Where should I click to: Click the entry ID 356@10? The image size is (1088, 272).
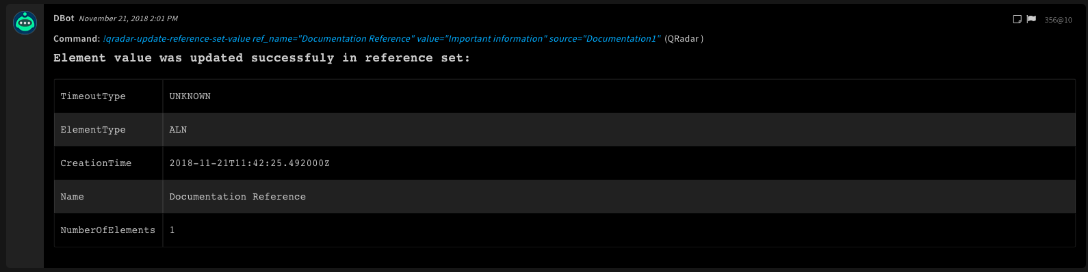[x=1058, y=20]
